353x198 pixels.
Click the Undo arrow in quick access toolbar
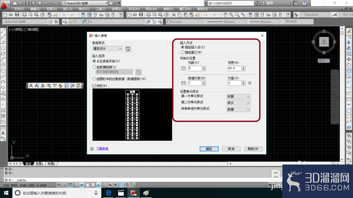[x=46, y=3]
